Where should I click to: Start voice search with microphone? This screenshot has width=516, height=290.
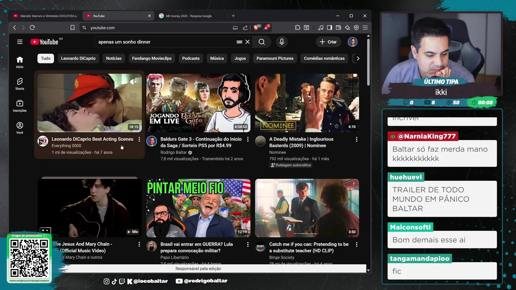click(x=282, y=42)
